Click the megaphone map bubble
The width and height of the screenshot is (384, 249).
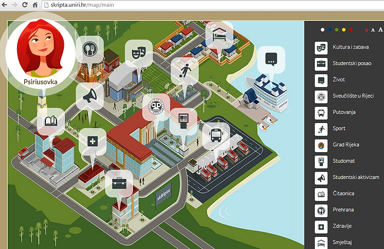(90, 96)
